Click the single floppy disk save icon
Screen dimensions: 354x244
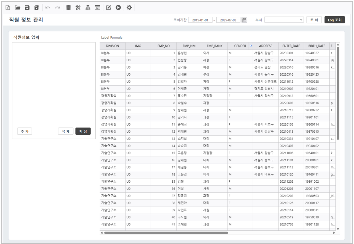pyautogui.click(x=27, y=7)
